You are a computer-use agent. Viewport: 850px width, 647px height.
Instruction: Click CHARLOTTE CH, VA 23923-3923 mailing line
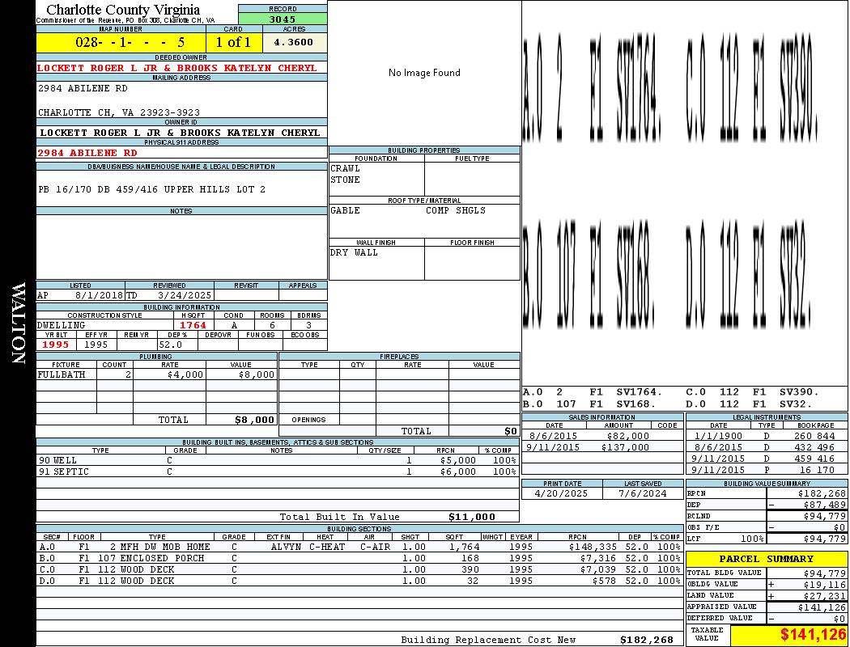point(119,112)
